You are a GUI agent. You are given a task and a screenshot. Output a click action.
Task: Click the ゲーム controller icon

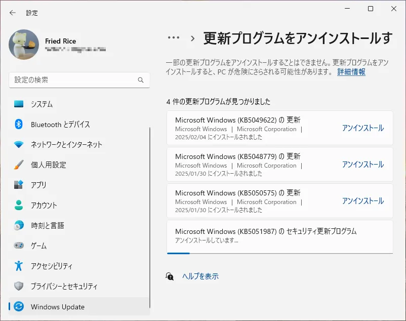tap(19, 246)
